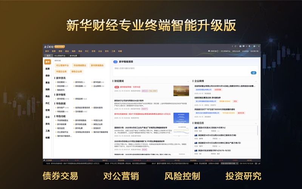Select 新华 in the left sidebar
302x189 pixels.
(x=48, y=62)
